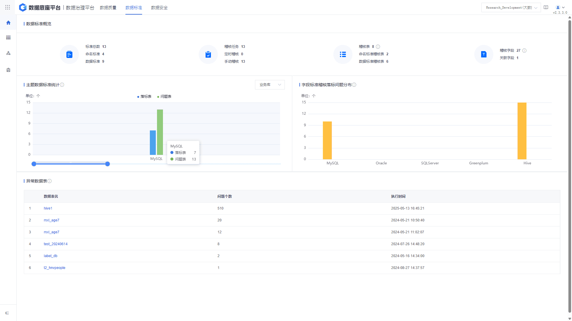Click the 命名标准稽核表 2 statistic

(x=374, y=54)
